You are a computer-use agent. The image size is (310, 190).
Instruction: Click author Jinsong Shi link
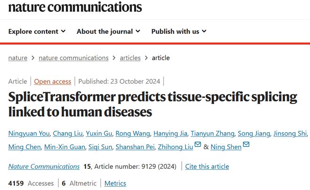[290, 134]
